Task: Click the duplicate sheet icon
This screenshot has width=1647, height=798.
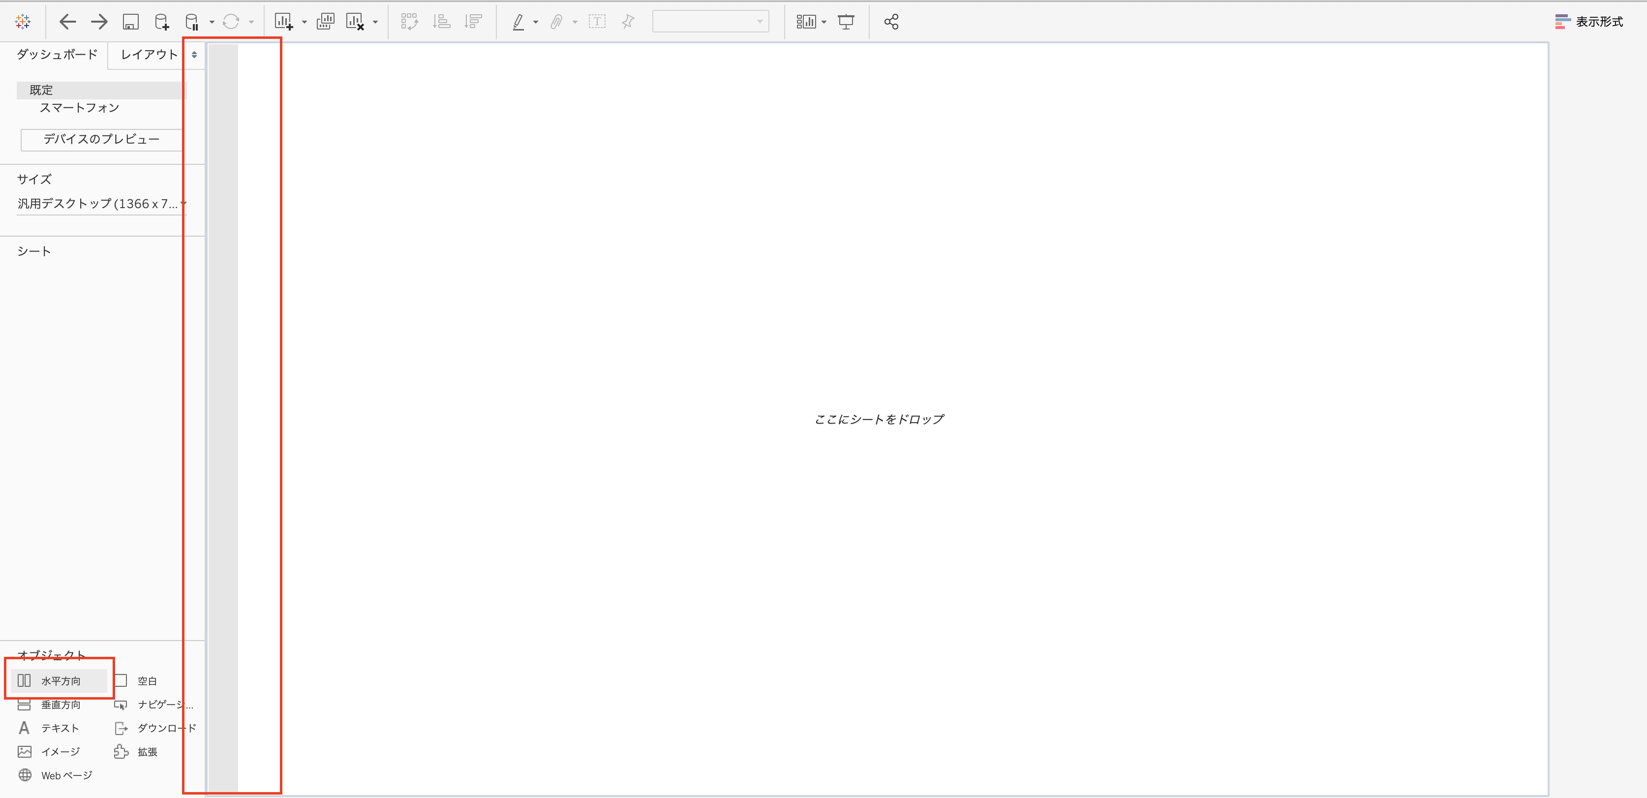Action: [x=326, y=22]
